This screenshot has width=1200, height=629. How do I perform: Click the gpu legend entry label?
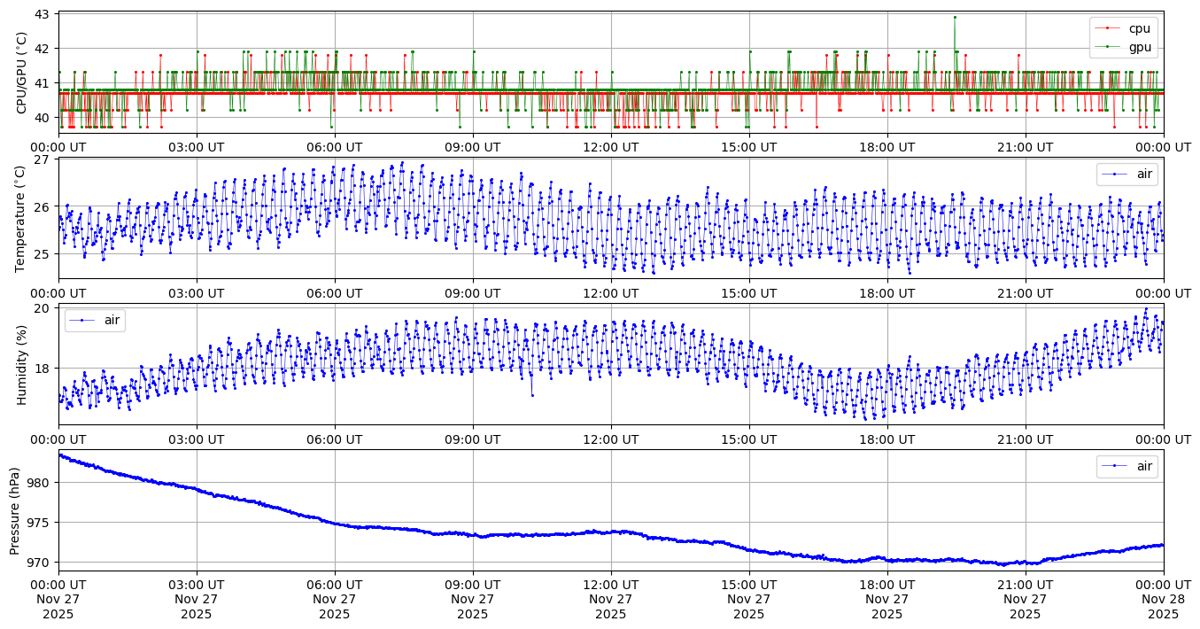coord(1140,46)
